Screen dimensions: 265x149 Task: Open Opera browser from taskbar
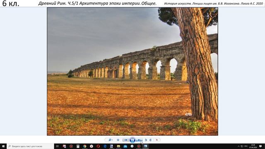[x=98, y=146]
